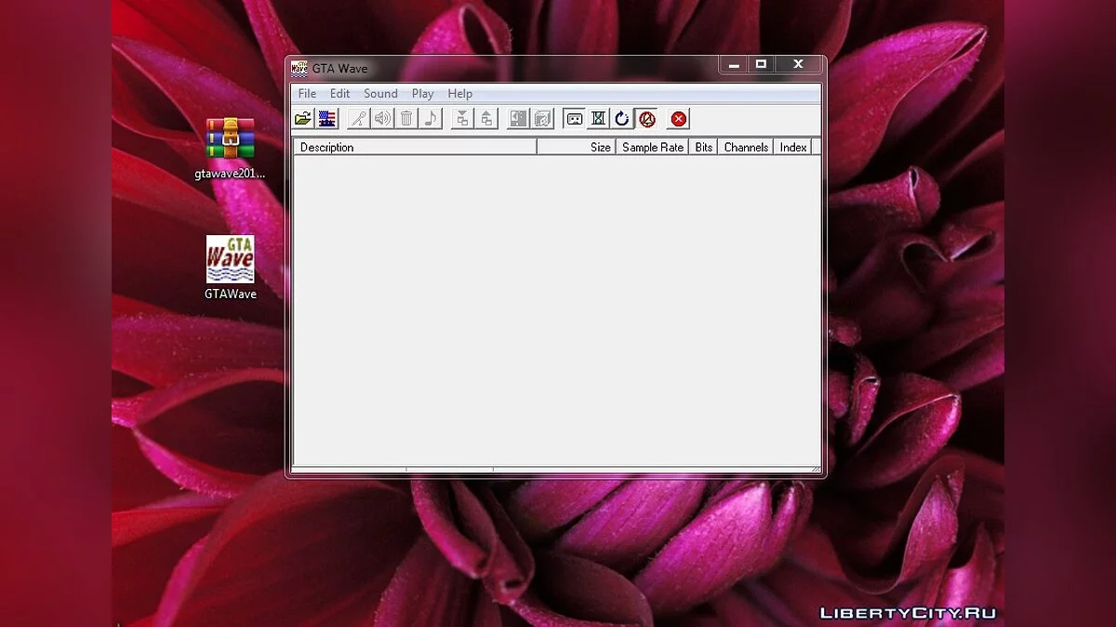Open the Edit menu

click(x=340, y=94)
